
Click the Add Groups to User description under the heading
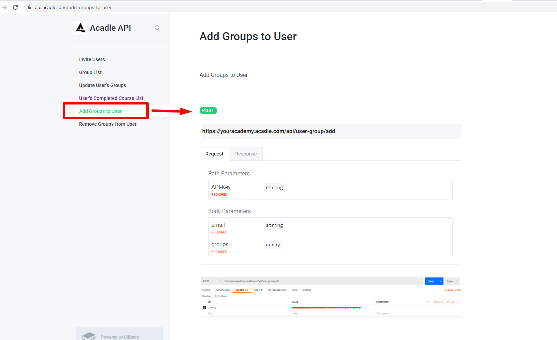coord(224,75)
